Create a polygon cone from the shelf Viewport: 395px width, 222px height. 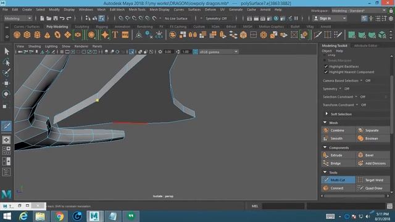(47, 35)
